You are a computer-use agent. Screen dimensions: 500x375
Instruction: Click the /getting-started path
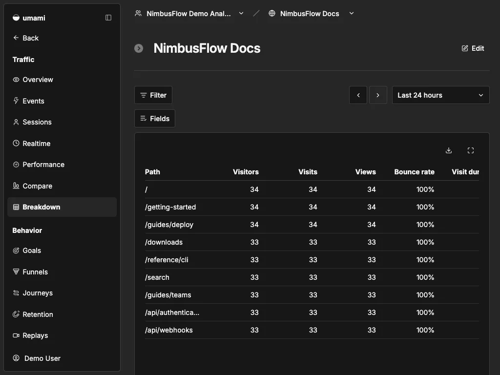click(170, 207)
